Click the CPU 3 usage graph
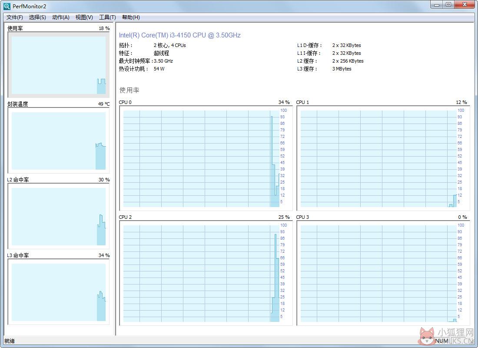 pos(383,273)
